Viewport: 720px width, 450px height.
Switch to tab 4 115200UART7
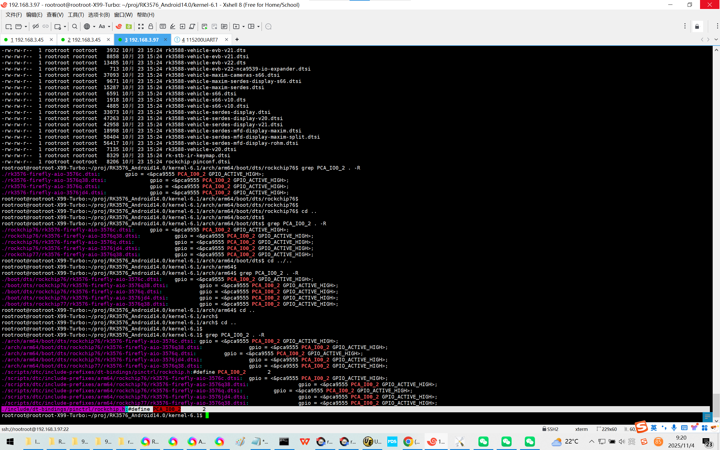tap(199, 40)
